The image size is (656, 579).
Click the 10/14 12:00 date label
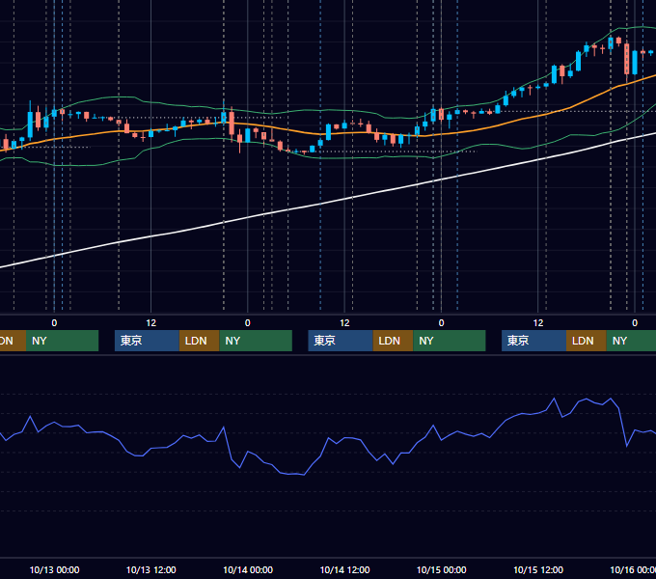(x=344, y=569)
